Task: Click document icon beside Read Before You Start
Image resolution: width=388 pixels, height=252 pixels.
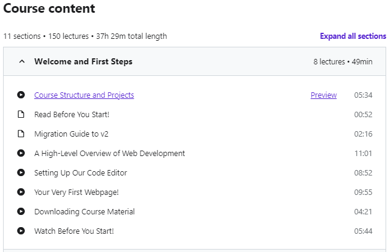Action: (x=21, y=114)
